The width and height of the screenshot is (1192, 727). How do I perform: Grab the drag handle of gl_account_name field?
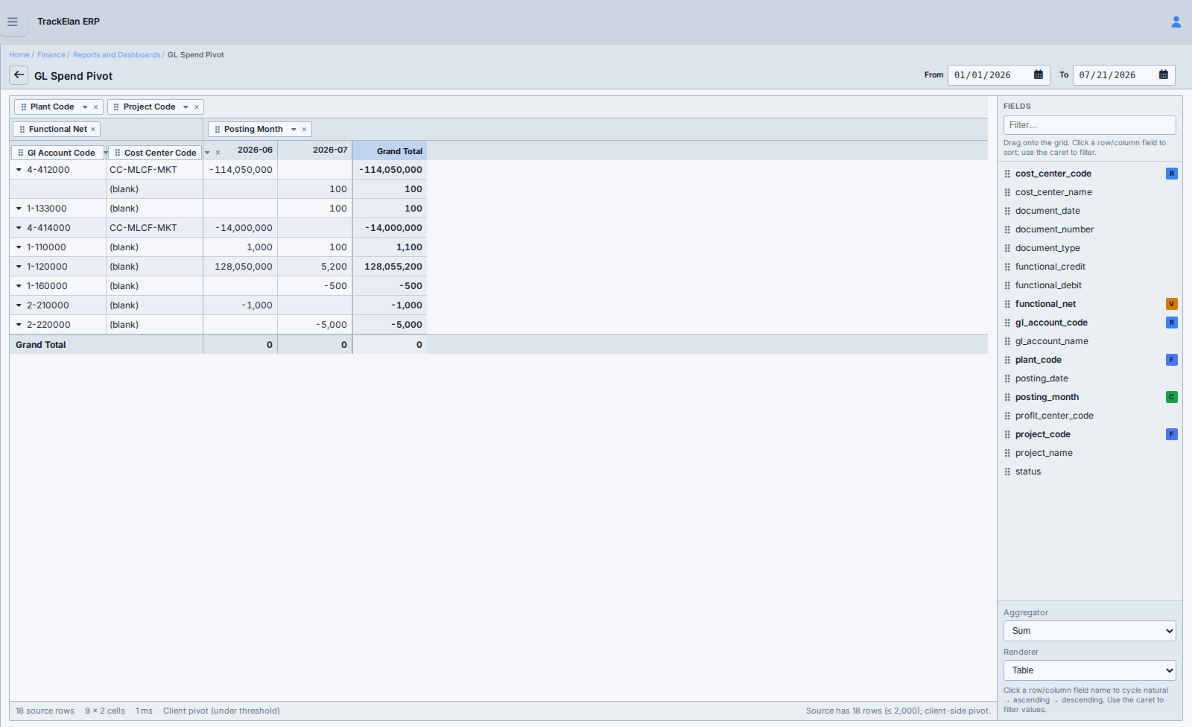1007,341
